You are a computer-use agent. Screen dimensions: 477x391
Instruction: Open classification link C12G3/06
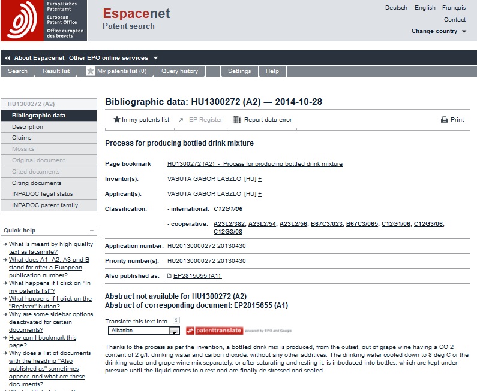(428, 224)
